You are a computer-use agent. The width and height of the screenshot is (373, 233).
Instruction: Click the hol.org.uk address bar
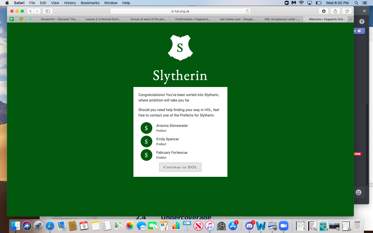(180, 11)
